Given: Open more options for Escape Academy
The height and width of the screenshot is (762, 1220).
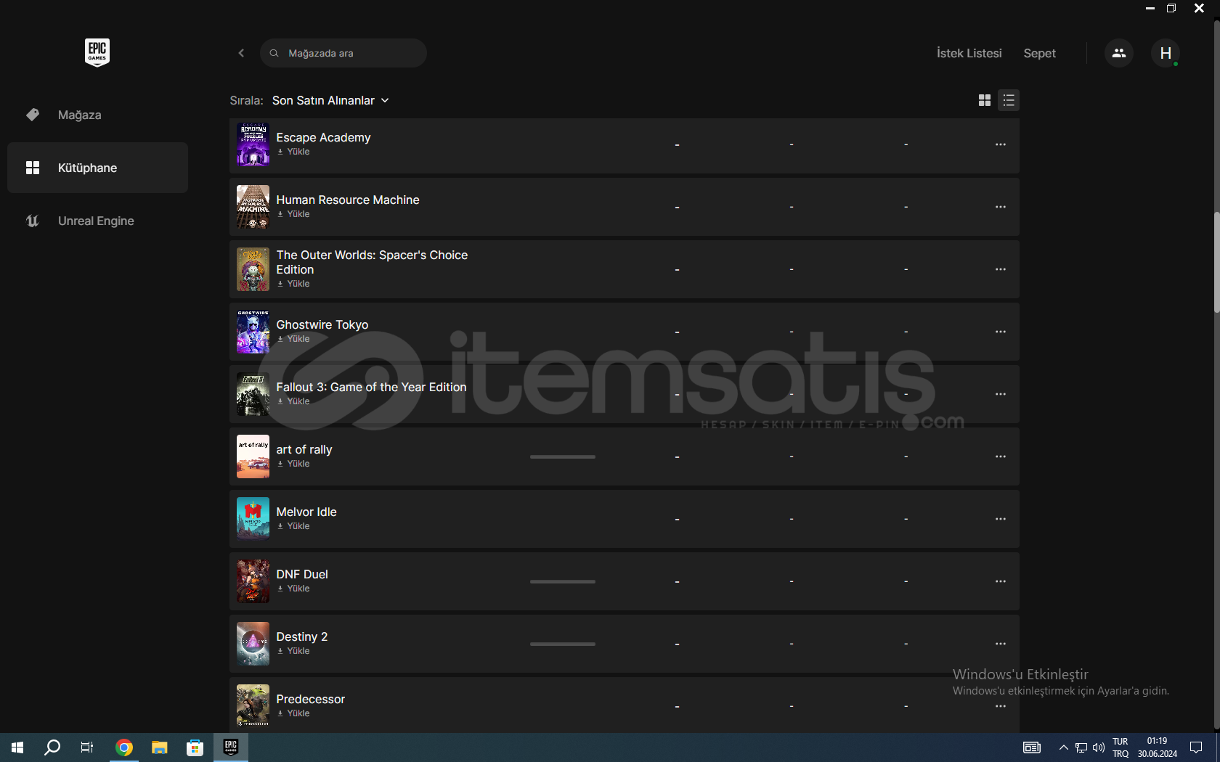Looking at the screenshot, I should point(1001,144).
